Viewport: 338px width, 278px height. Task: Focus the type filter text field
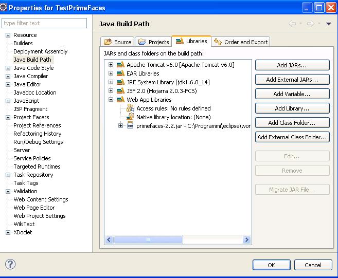point(44,23)
